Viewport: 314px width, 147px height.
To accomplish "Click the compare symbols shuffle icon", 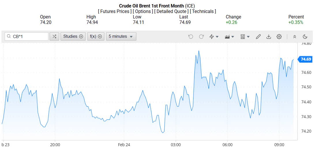I will point(54,37).
